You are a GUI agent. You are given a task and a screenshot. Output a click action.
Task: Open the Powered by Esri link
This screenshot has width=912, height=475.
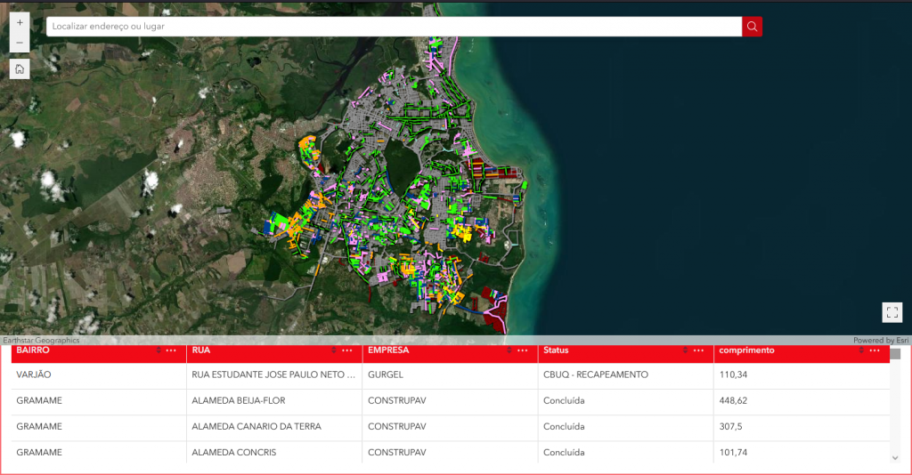880,341
